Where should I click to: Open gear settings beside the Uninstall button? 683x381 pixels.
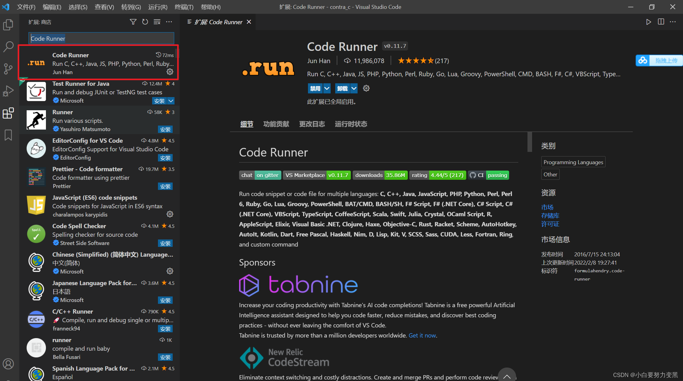[366, 89]
